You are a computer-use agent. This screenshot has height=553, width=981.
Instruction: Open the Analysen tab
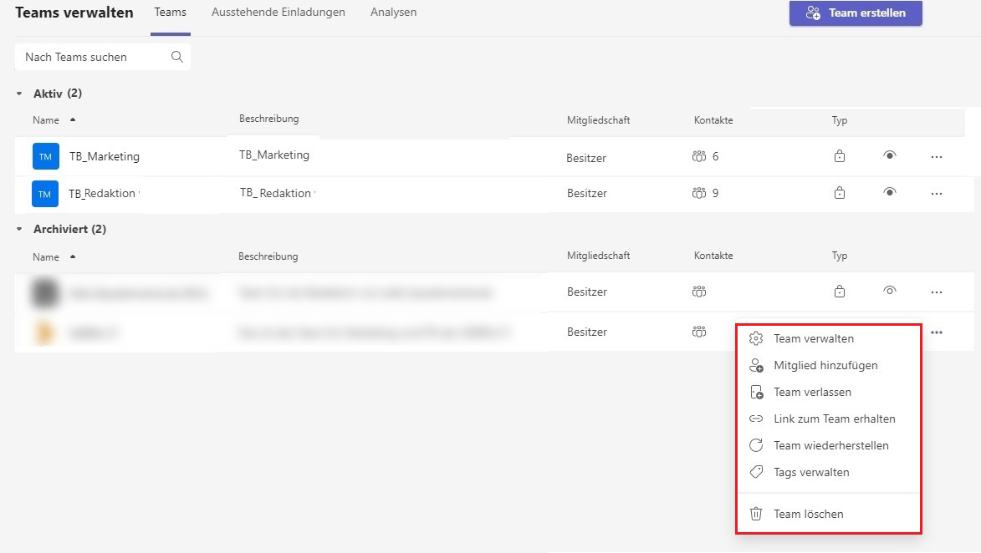(393, 13)
